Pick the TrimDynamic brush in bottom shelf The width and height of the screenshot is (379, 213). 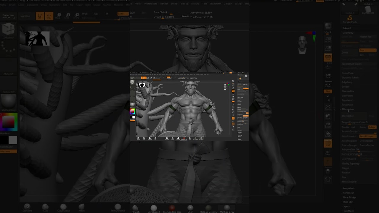tap(118, 207)
